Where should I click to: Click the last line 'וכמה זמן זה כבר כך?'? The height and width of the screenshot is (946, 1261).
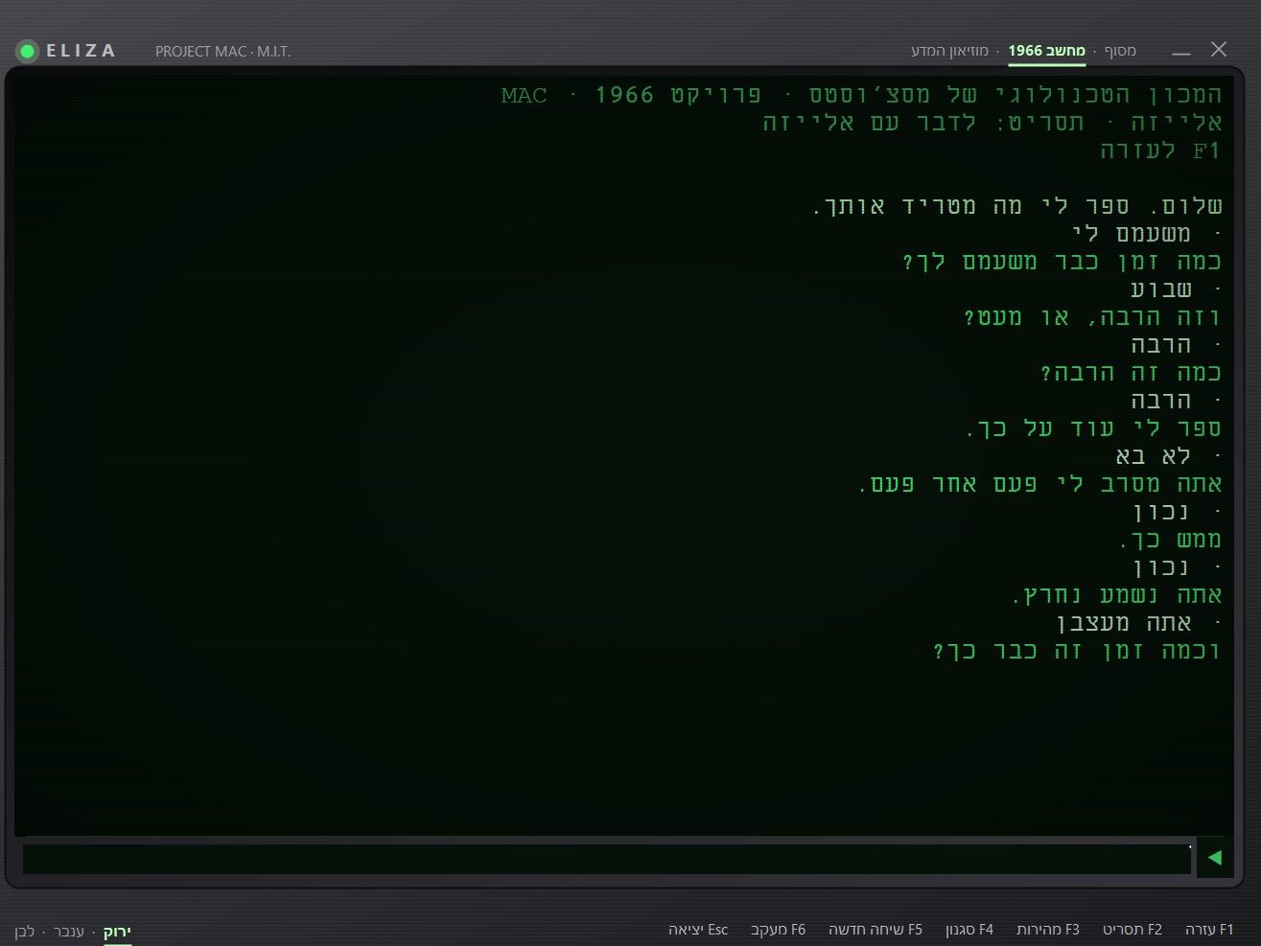tap(1078, 651)
